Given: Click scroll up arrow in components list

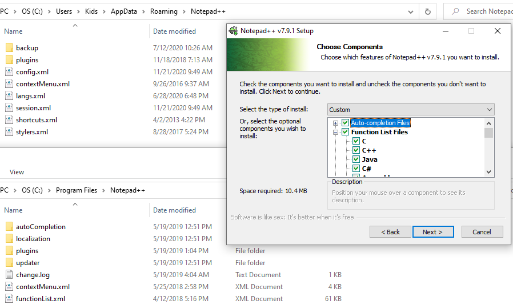Looking at the screenshot, I should click(x=489, y=123).
